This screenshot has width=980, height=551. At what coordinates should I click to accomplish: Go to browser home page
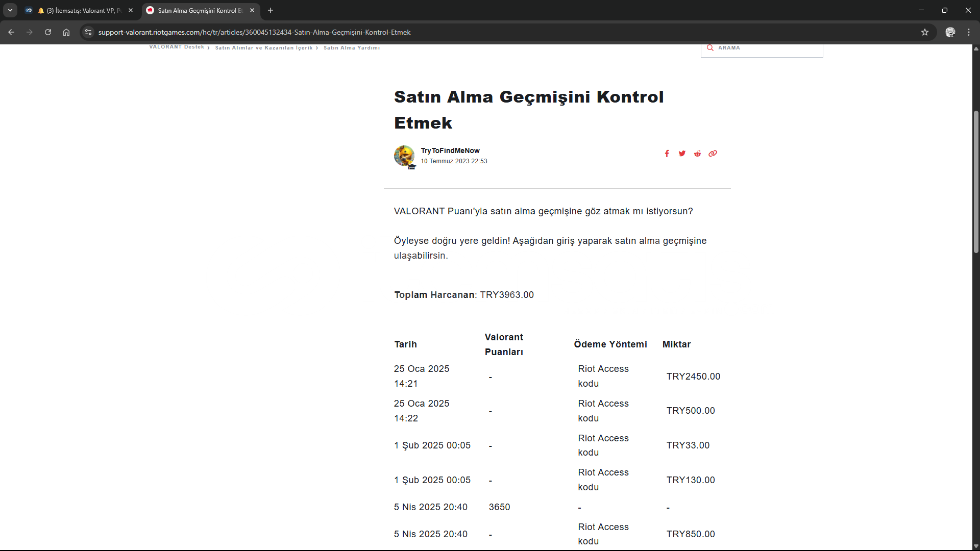[x=66, y=32]
